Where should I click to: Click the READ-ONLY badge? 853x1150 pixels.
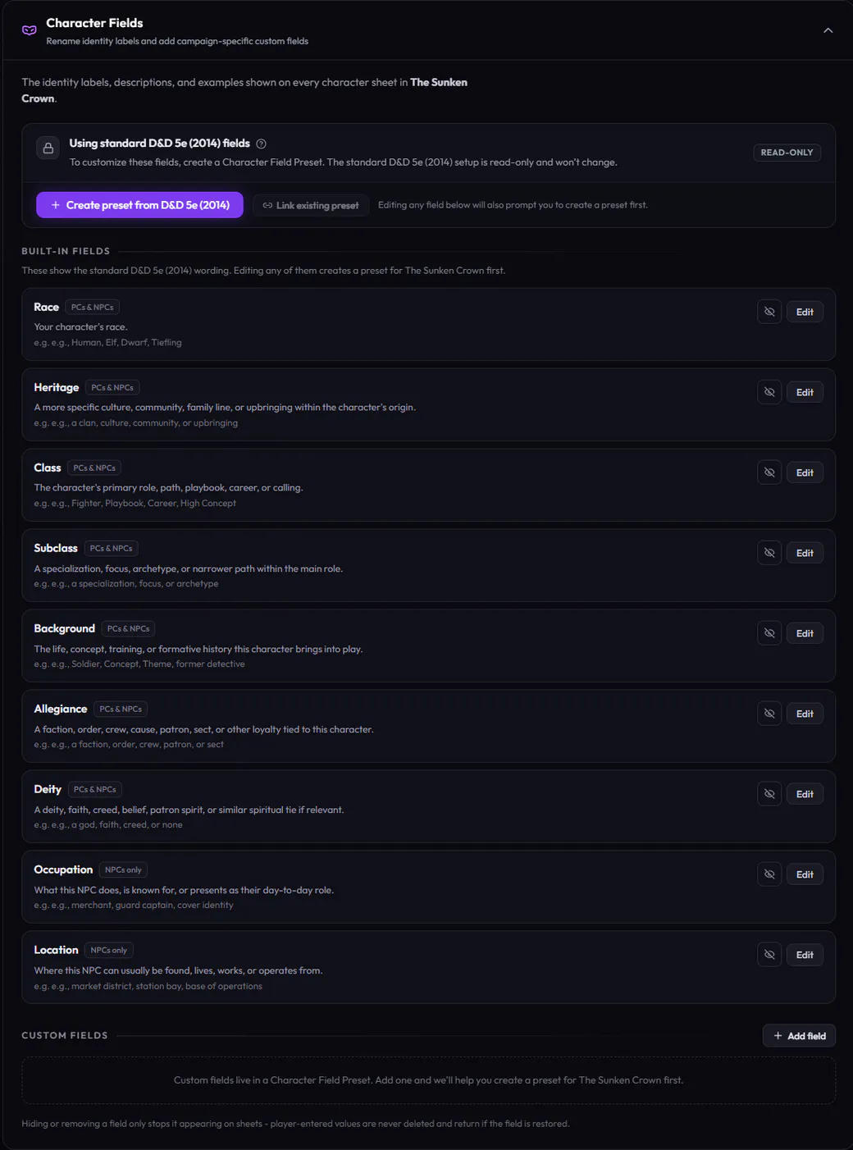(x=787, y=153)
